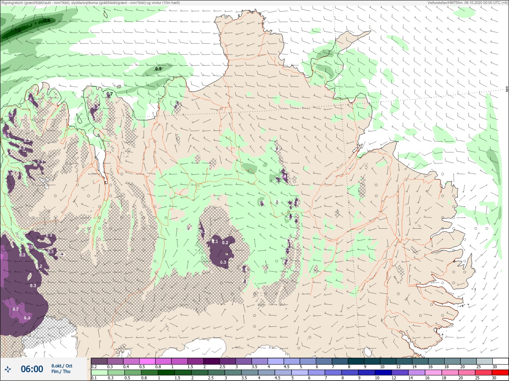Pick the darkest green swatch starting at 1, lower row
509x381 pixels.
[x=166, y=373]
